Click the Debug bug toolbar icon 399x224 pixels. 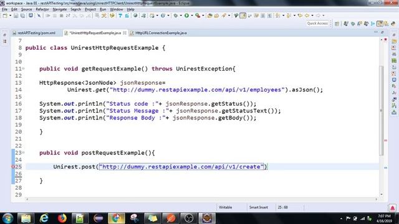tap(175, 16)
